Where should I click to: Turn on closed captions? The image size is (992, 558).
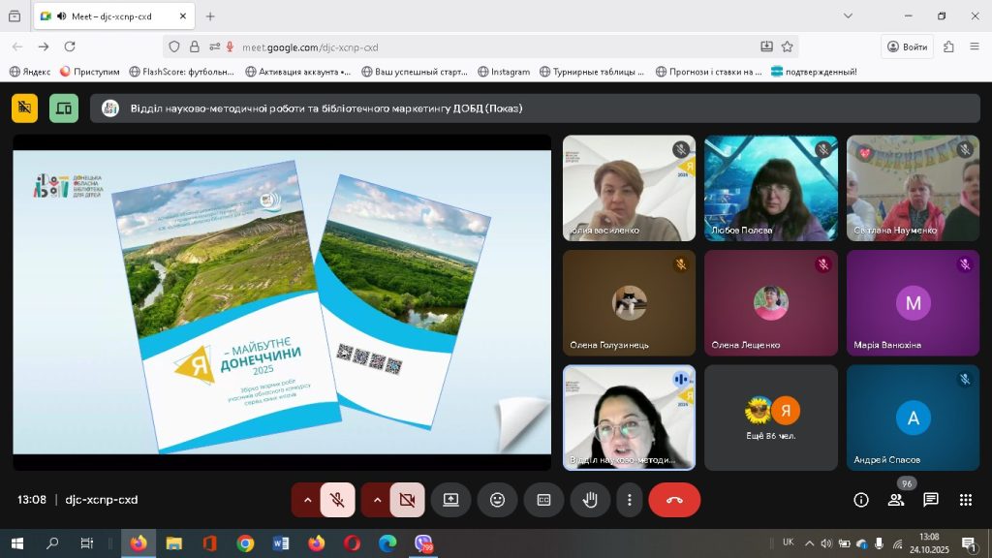click(x=543, y=500)
